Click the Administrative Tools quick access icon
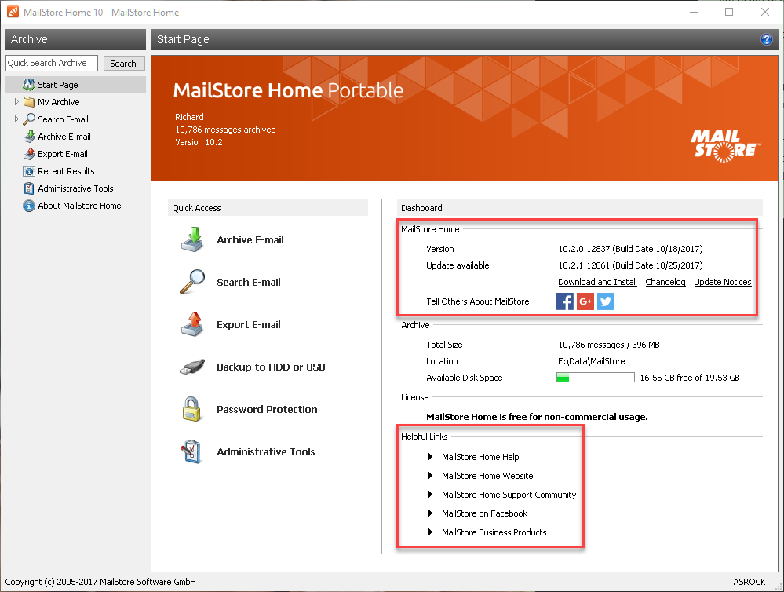Image resolution: width=784 pixels, height=592 pixels. [191, 451]
